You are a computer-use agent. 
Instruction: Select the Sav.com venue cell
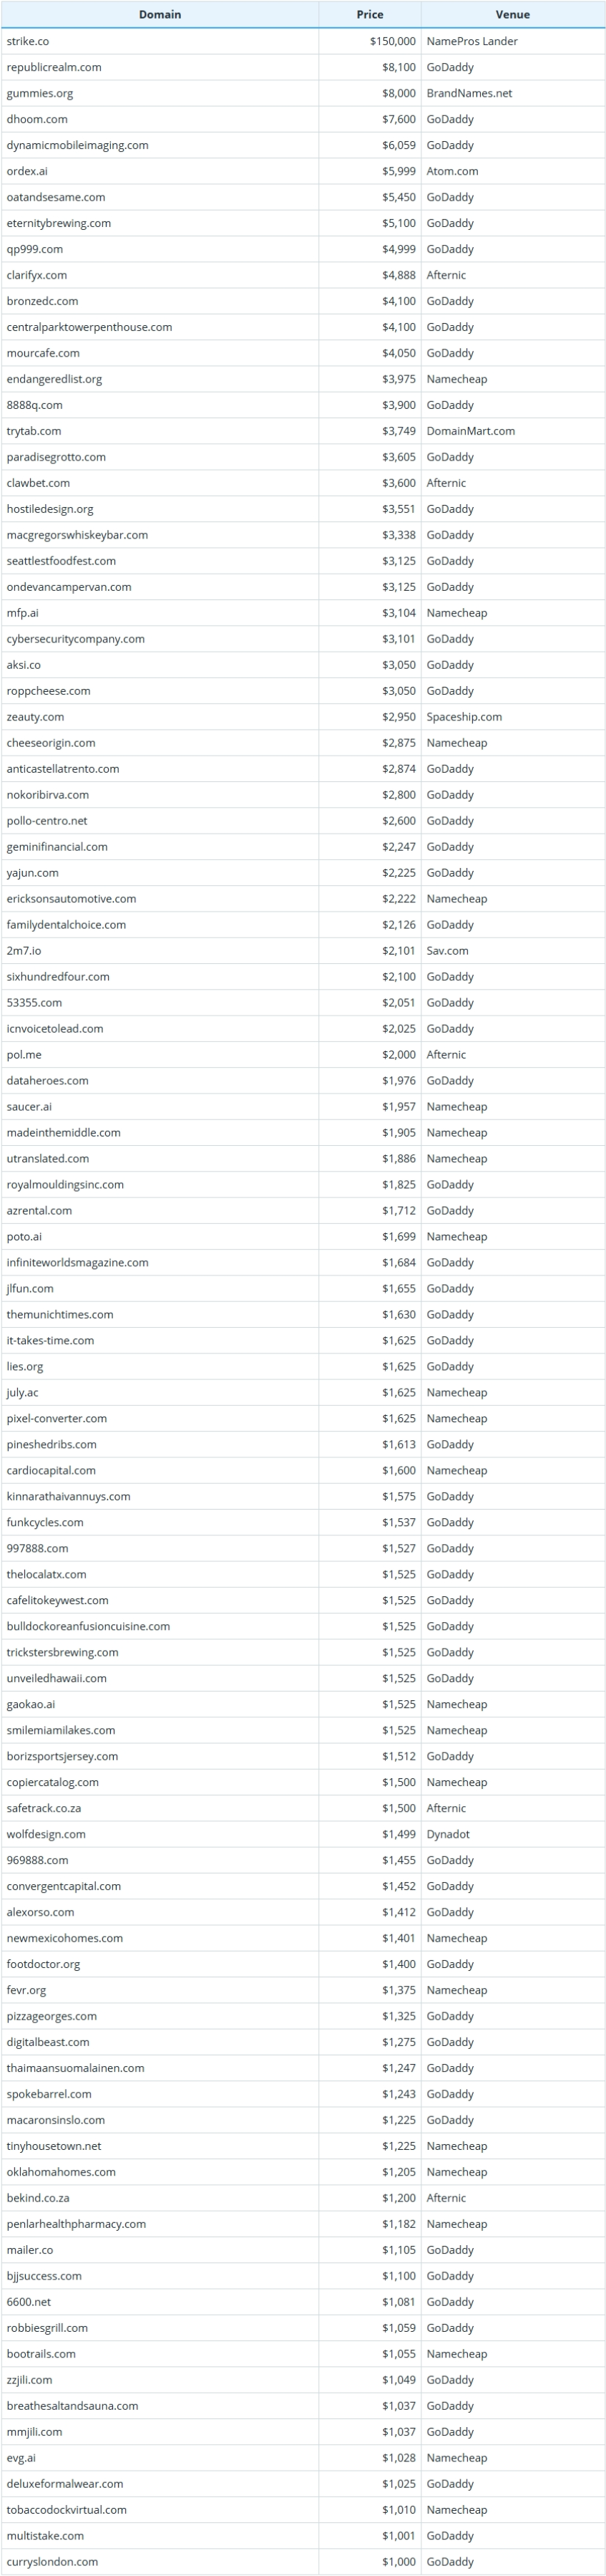pyautogui.click(x=447, y=951)
